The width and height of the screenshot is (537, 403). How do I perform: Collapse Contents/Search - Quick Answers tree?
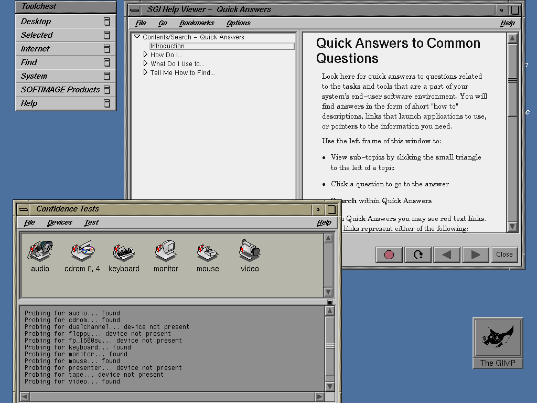pos(137,37)
